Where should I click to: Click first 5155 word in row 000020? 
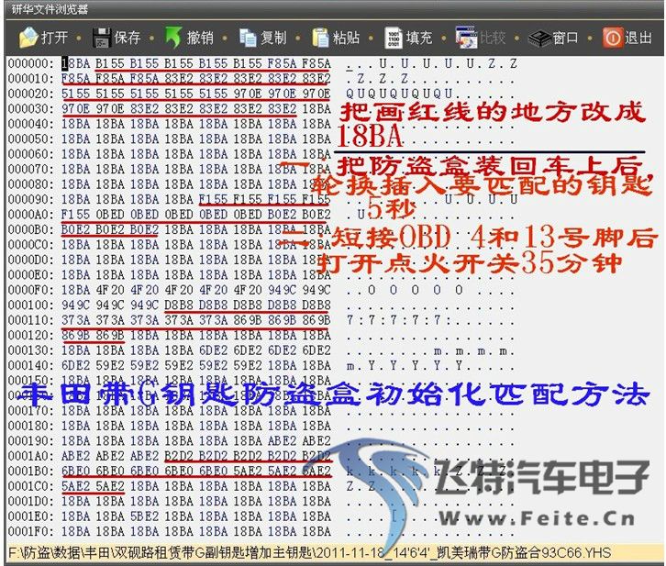tap(76, 94)
